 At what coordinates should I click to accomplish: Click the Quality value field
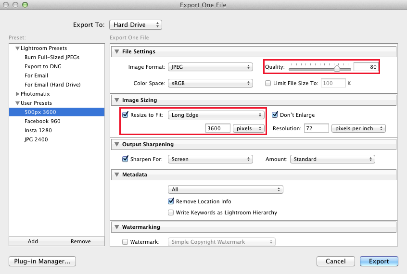click(366, 67)
